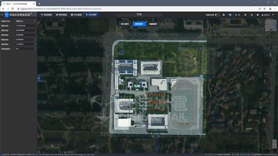Click the back arrow beside app logo
Viewport: 278px width, 156px height.
[x=2, y=15]
